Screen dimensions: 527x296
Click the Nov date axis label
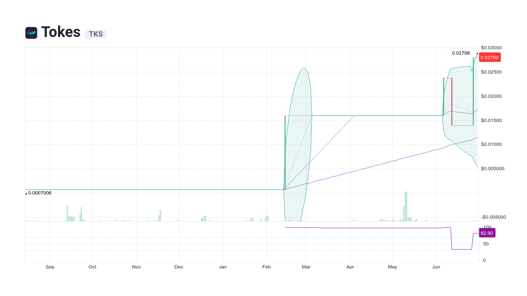click(x=136, y=267)
